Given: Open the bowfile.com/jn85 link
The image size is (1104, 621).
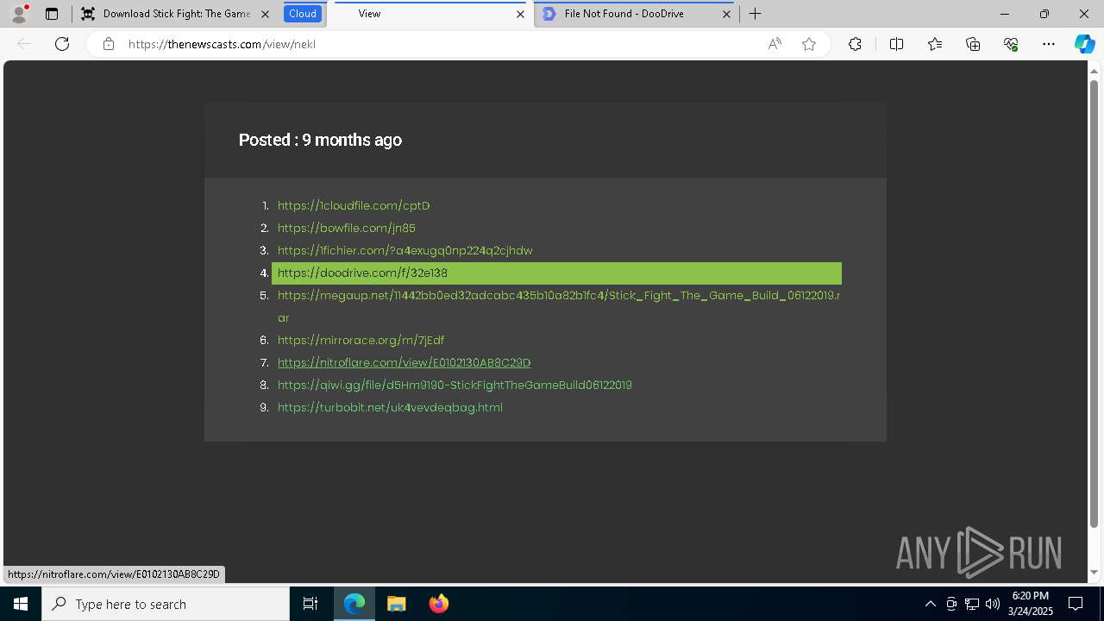Looking at the screenshot, I should (x=347, y=228).
